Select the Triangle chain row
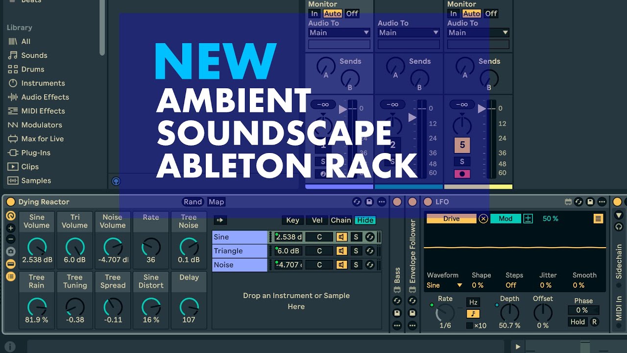Viewport: 627px width, 353px height. (239, 251)
